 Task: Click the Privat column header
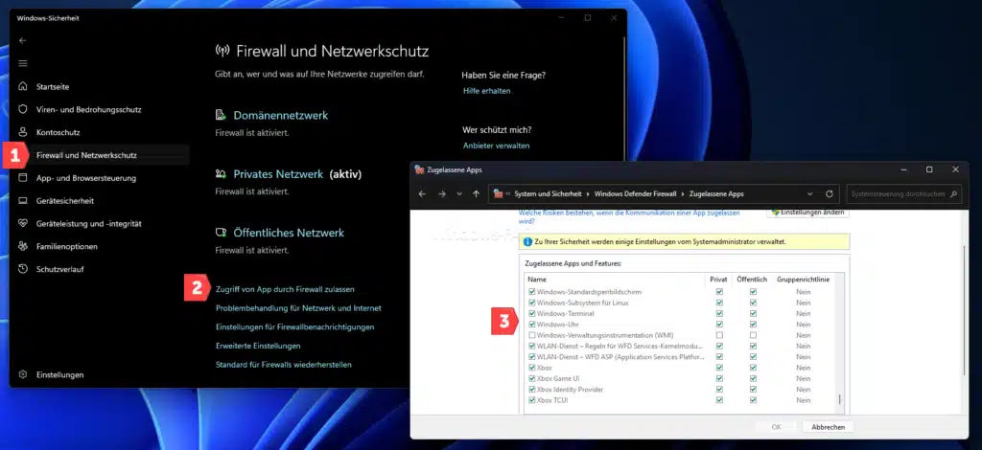pyautogui.click(x=719, y=280)
